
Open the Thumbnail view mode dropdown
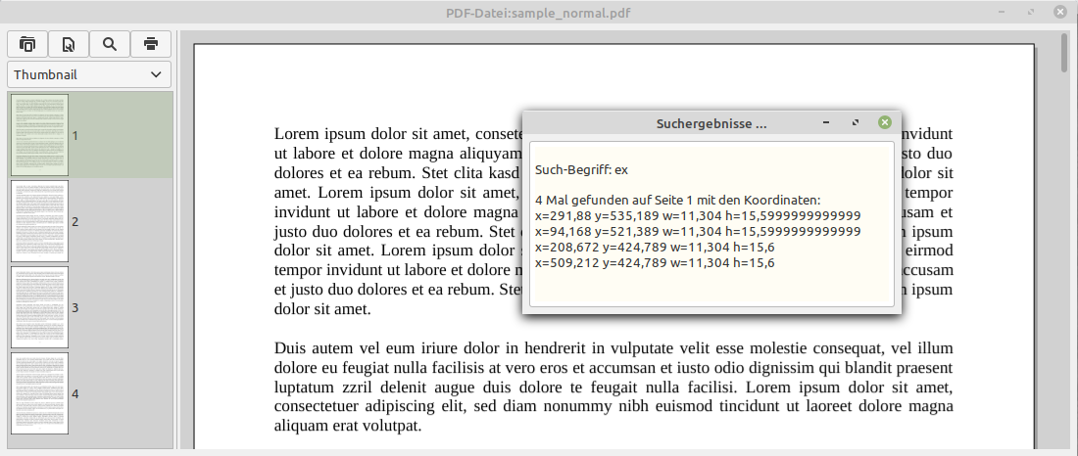pyautogui.click(x=88, y=74)
